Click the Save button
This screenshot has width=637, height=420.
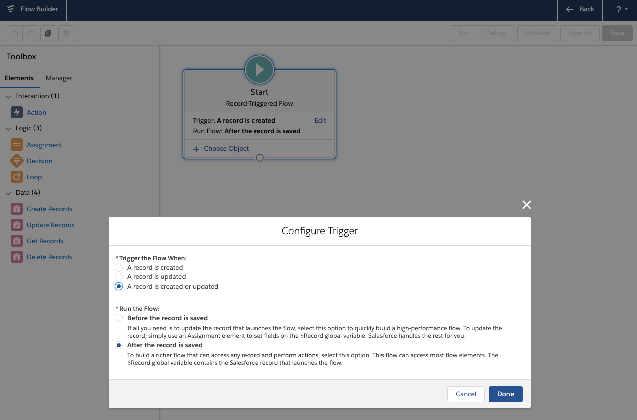tap(617, 33)
